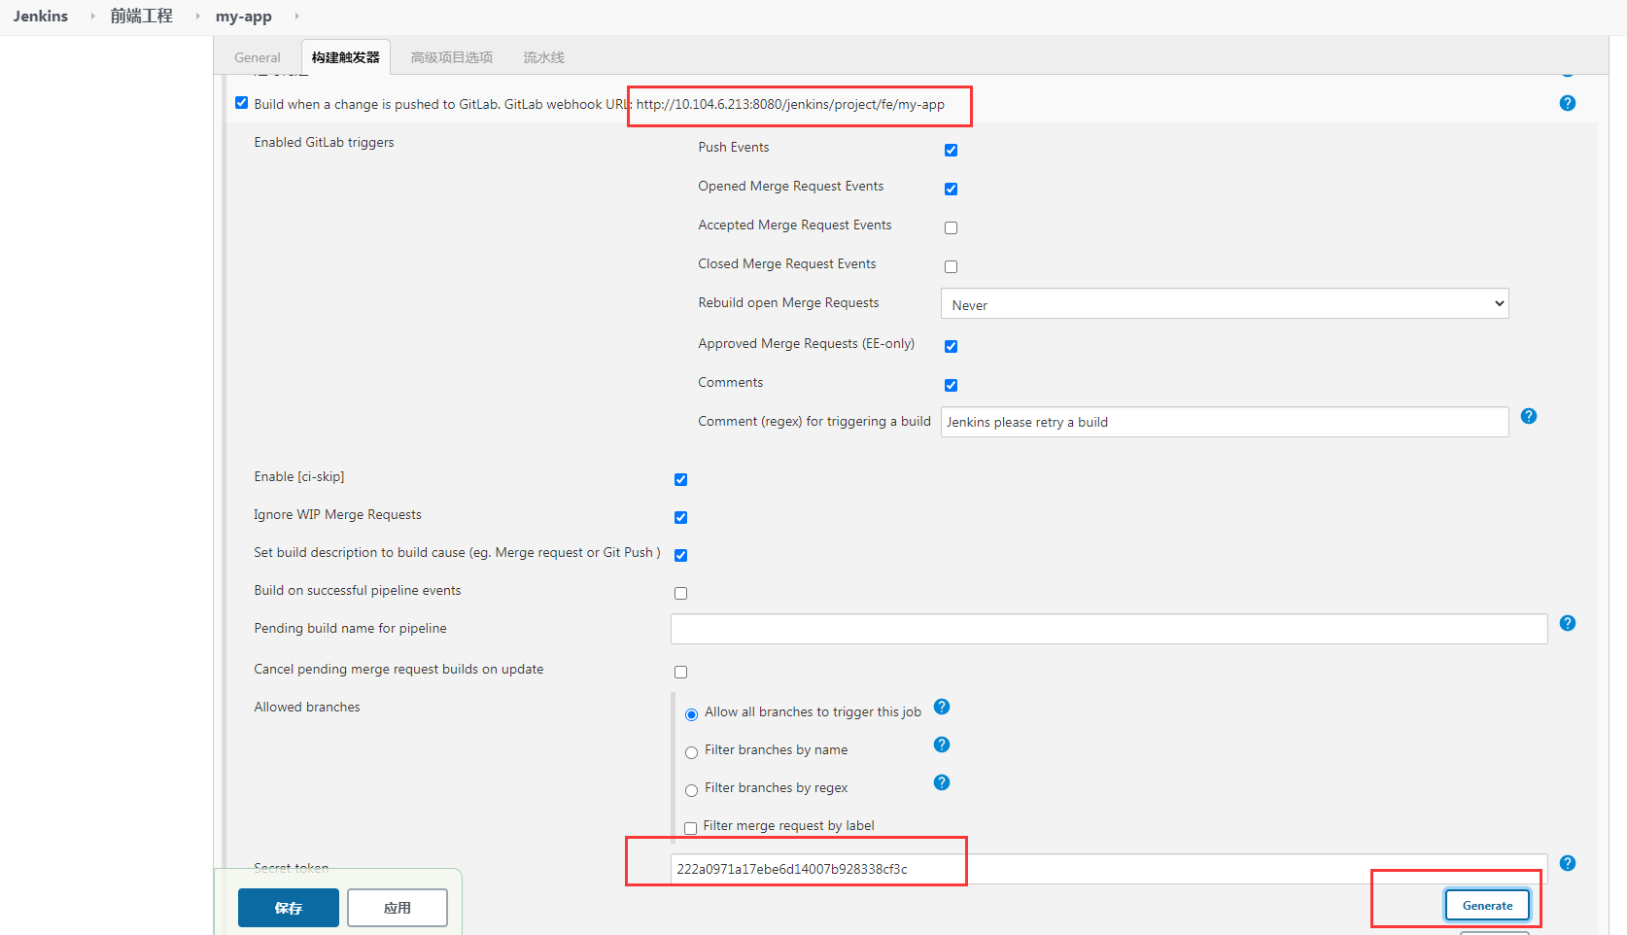Enable Accepted Merge Request Events checkbox
The height and width of the screenshot is (935, 1627).
[951, 227]
